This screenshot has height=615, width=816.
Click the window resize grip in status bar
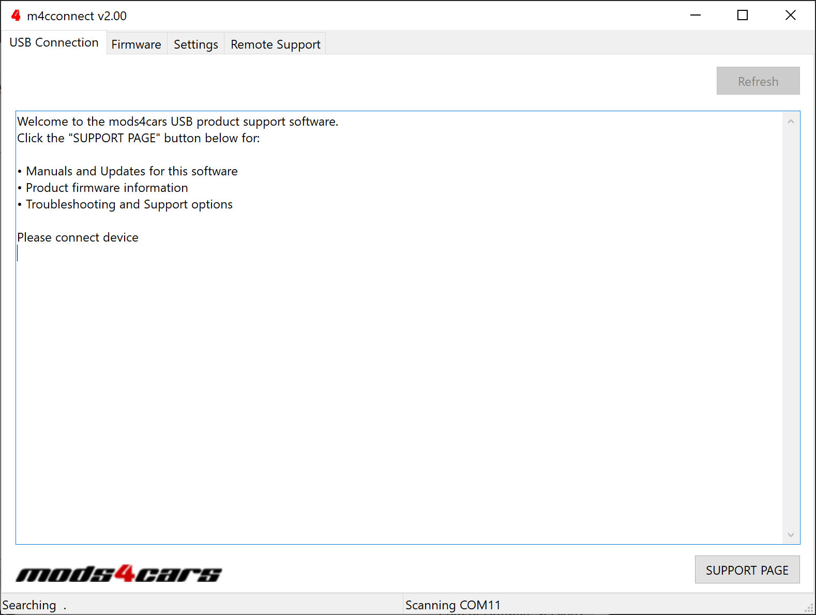coord(809,608)
